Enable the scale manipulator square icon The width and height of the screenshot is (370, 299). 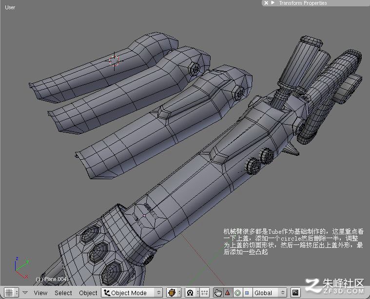click(247, 293)
